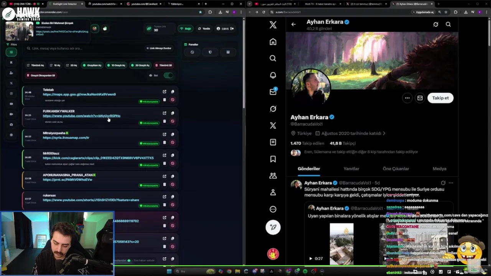The image size is (491, 276).
Task: Message Ayhan Erkara with envelope button
Action: click(x=420, y=98)
